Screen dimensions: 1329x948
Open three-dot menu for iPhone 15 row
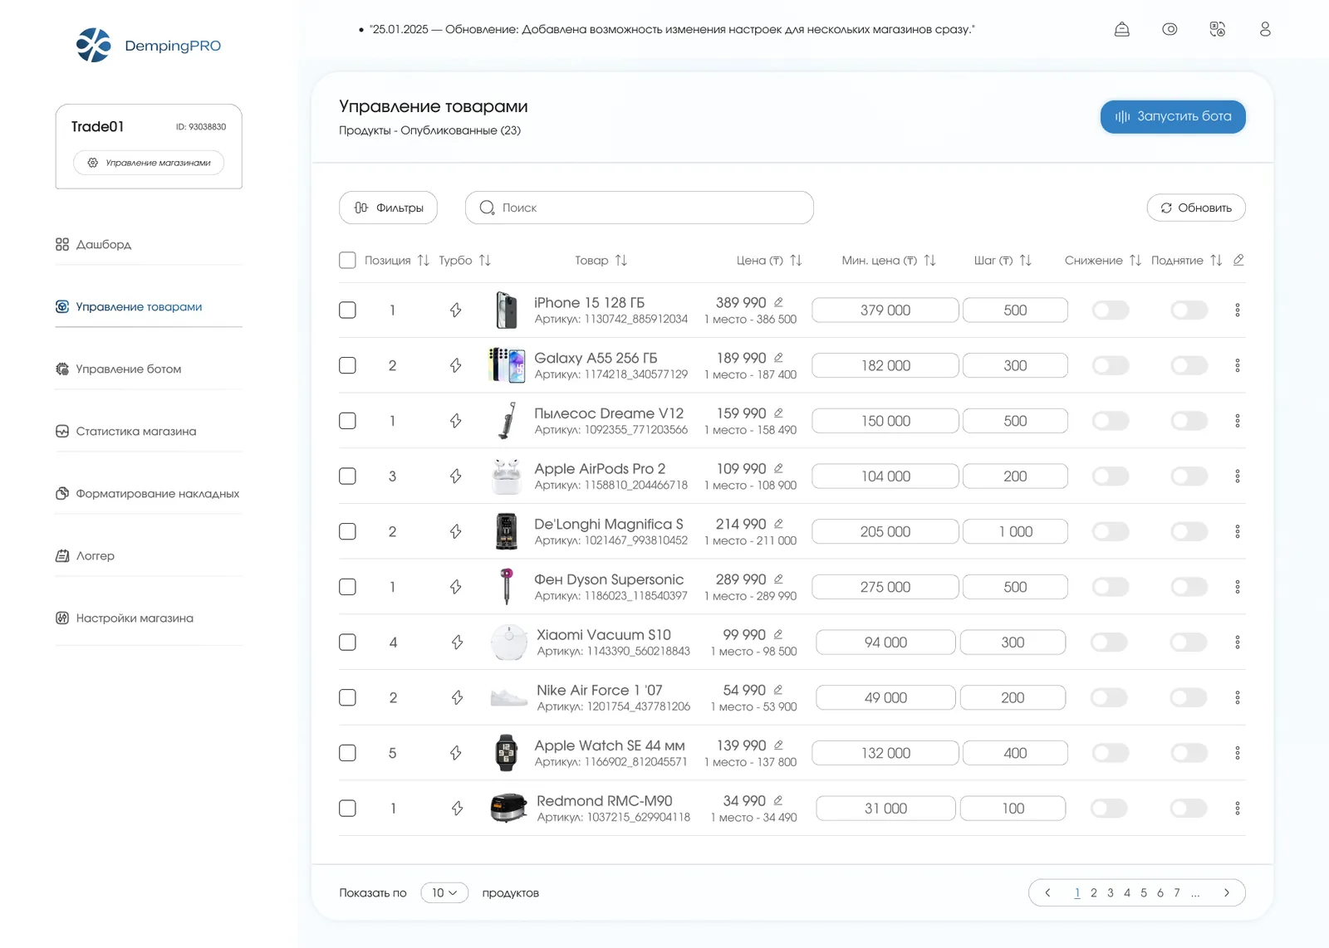[x=1238, y=310]
